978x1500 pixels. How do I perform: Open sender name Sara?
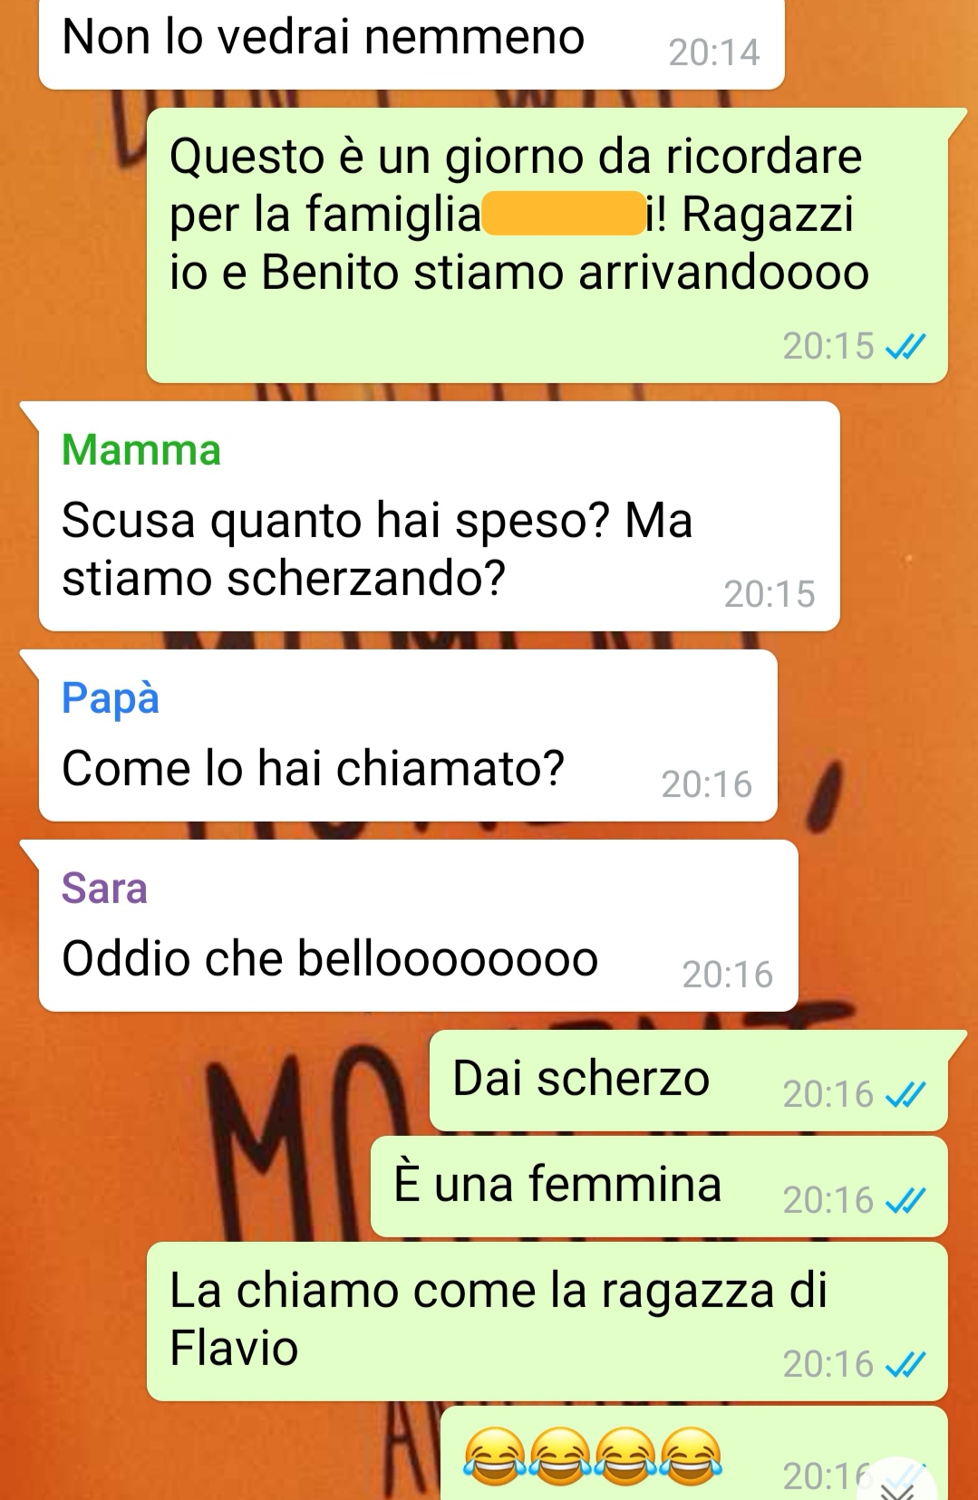104,889
